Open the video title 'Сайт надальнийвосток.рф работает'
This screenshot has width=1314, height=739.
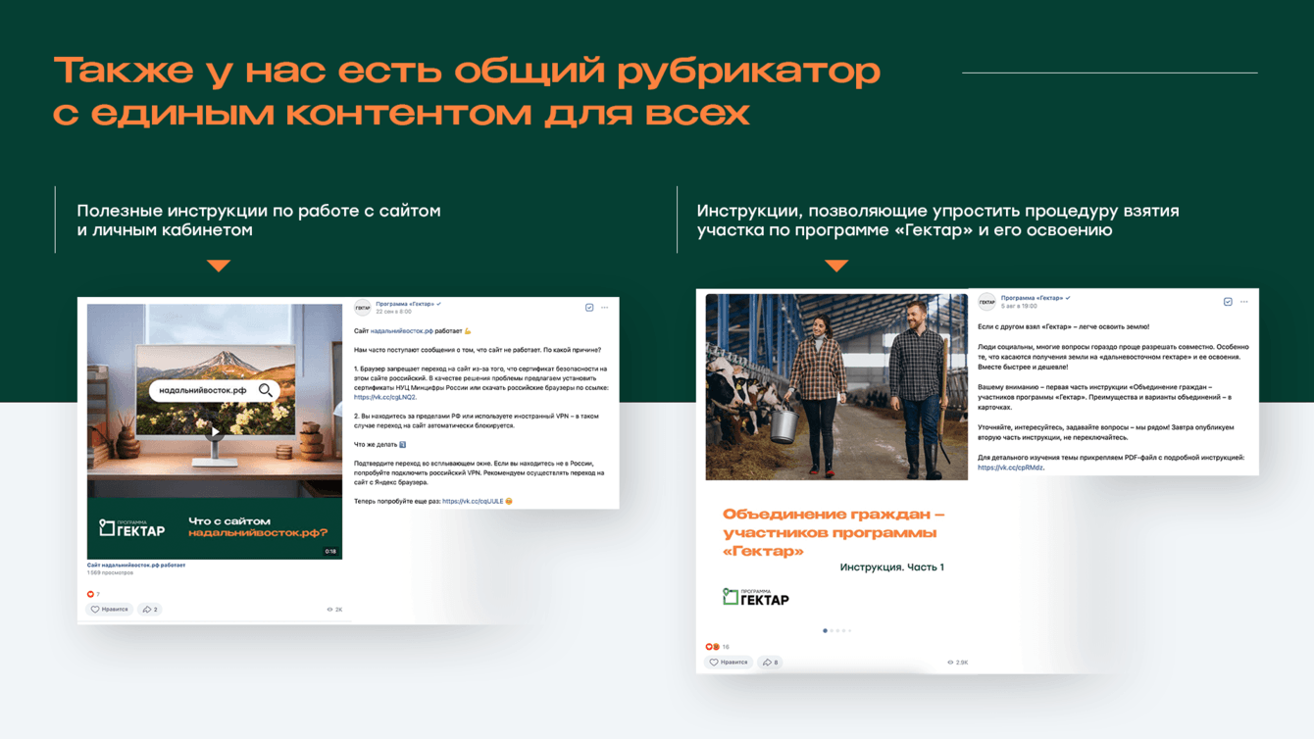[136, 566]
